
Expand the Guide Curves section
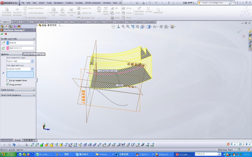[x=34, y=90]
